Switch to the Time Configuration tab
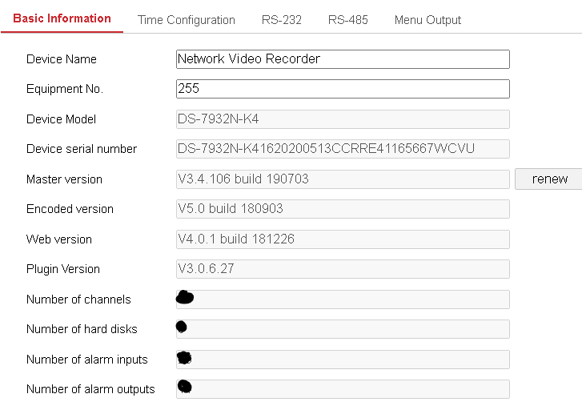Viewport: 582px width, 410px height. [186, 20]
